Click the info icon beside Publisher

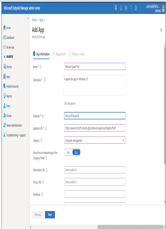43,116
